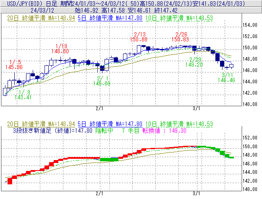Click the 154.00 axis label on upper chart
Viewport: 262px width, 199px height.
click(x=250, y=25)
